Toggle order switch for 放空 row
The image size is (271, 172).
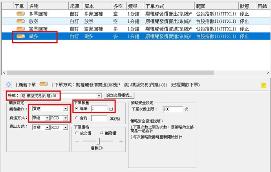(21, 21)
